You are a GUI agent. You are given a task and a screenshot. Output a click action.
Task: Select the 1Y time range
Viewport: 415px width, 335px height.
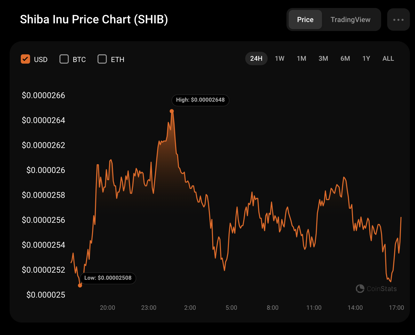point(366,58)
